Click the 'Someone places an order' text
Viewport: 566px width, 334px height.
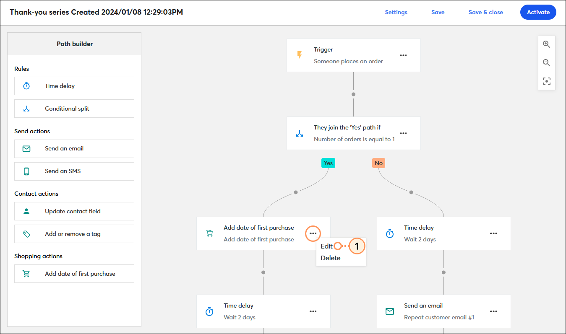click(348, 61)
